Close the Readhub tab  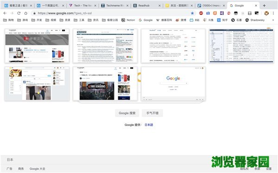(x=159, y=6)
